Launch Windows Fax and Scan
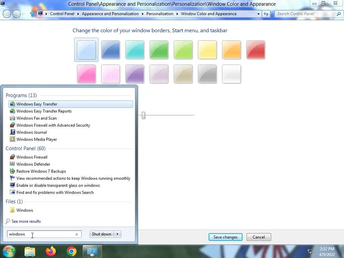The width and height of the screenshot is (344, 258). pos(71,118)
